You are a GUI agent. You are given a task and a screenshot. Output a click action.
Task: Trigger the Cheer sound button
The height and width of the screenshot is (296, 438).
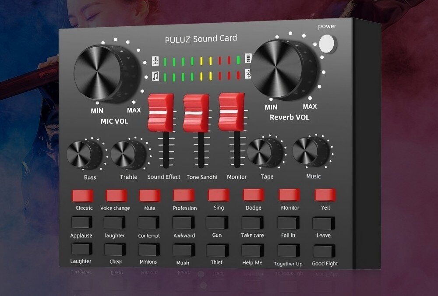115,249
